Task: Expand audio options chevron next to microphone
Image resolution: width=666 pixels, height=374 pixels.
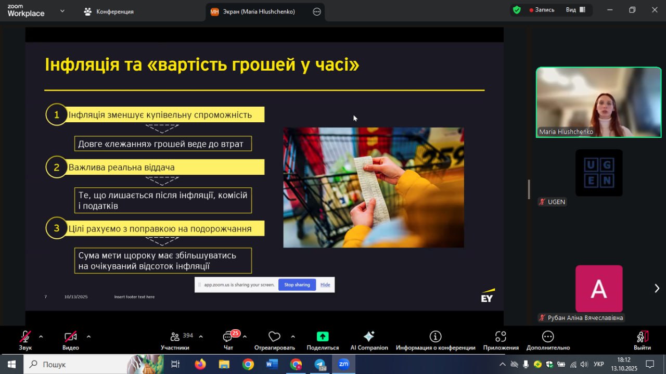Action: pyautogui.click(x=41, y=337)
